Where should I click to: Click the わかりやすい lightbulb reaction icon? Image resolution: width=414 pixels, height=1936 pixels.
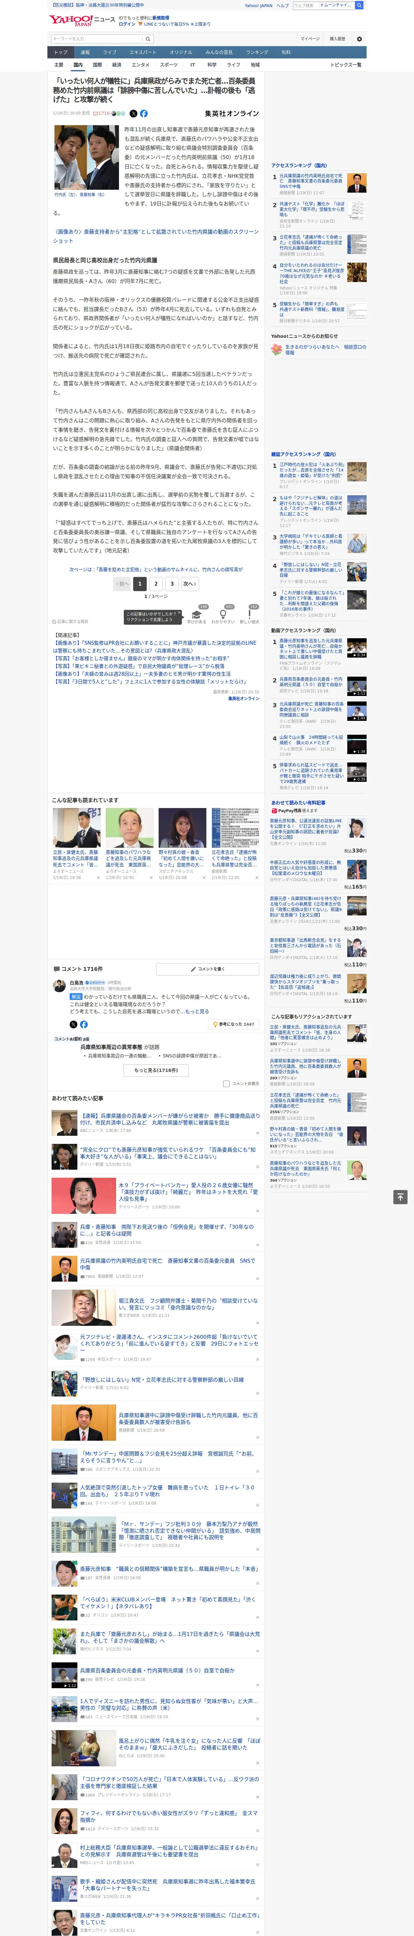(x=222, y=613)
